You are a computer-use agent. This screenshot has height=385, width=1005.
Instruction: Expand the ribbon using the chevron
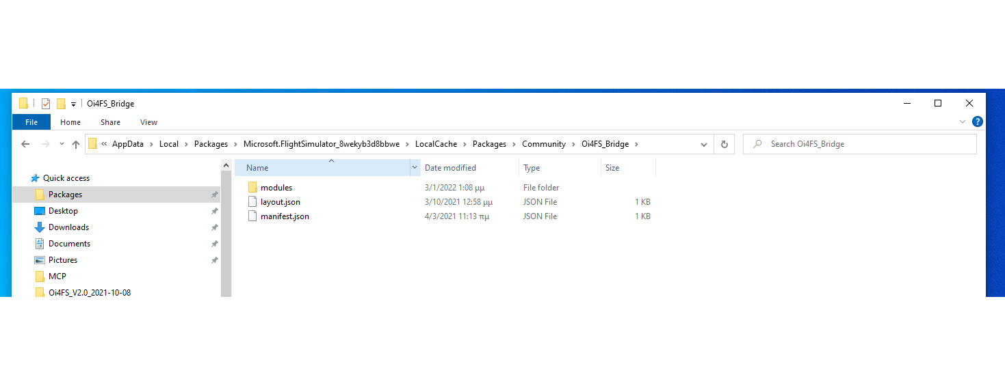pos(963,122)
